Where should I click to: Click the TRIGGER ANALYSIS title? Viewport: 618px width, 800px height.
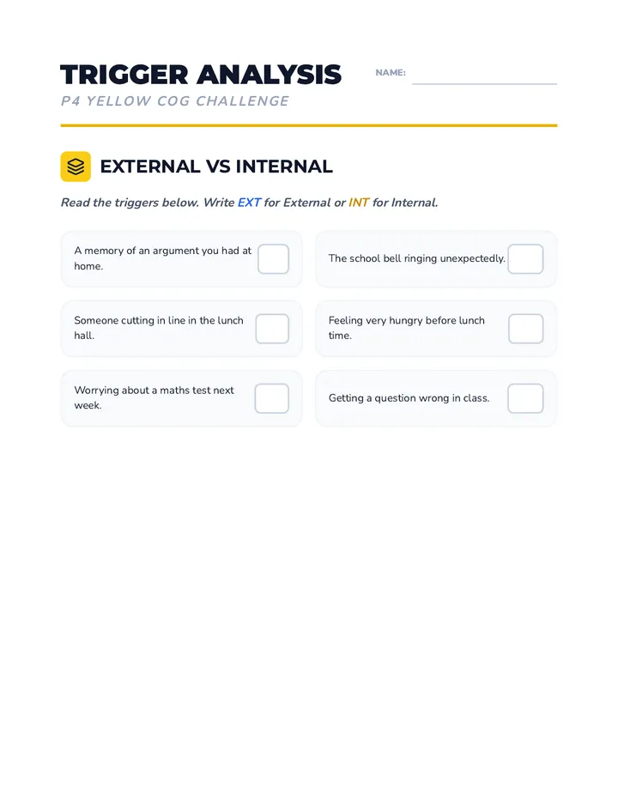point(201,75)
